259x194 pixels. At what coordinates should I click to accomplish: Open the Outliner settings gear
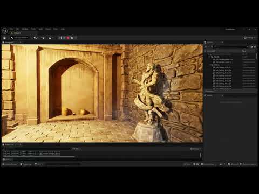(255, 47)
